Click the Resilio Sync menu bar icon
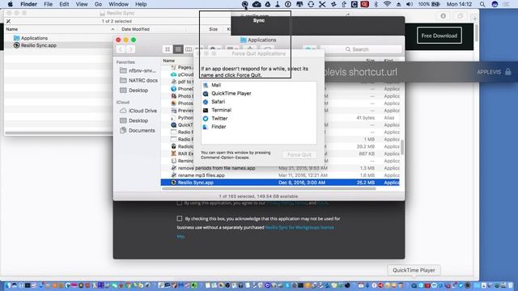518x291 pixels. click(244, 4)
